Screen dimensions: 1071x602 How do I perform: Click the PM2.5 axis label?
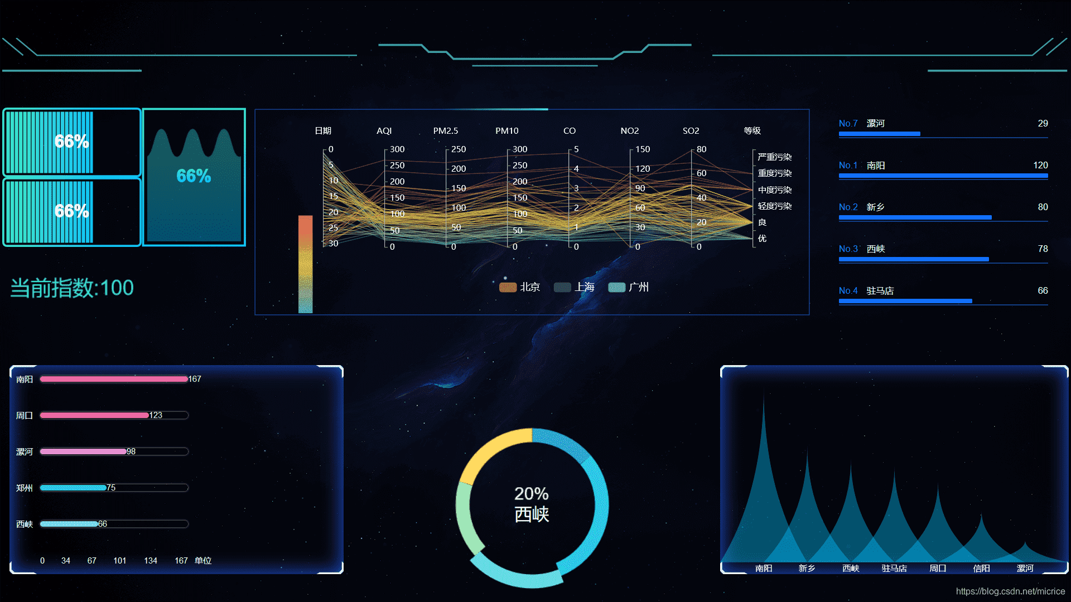coord(446,130)
